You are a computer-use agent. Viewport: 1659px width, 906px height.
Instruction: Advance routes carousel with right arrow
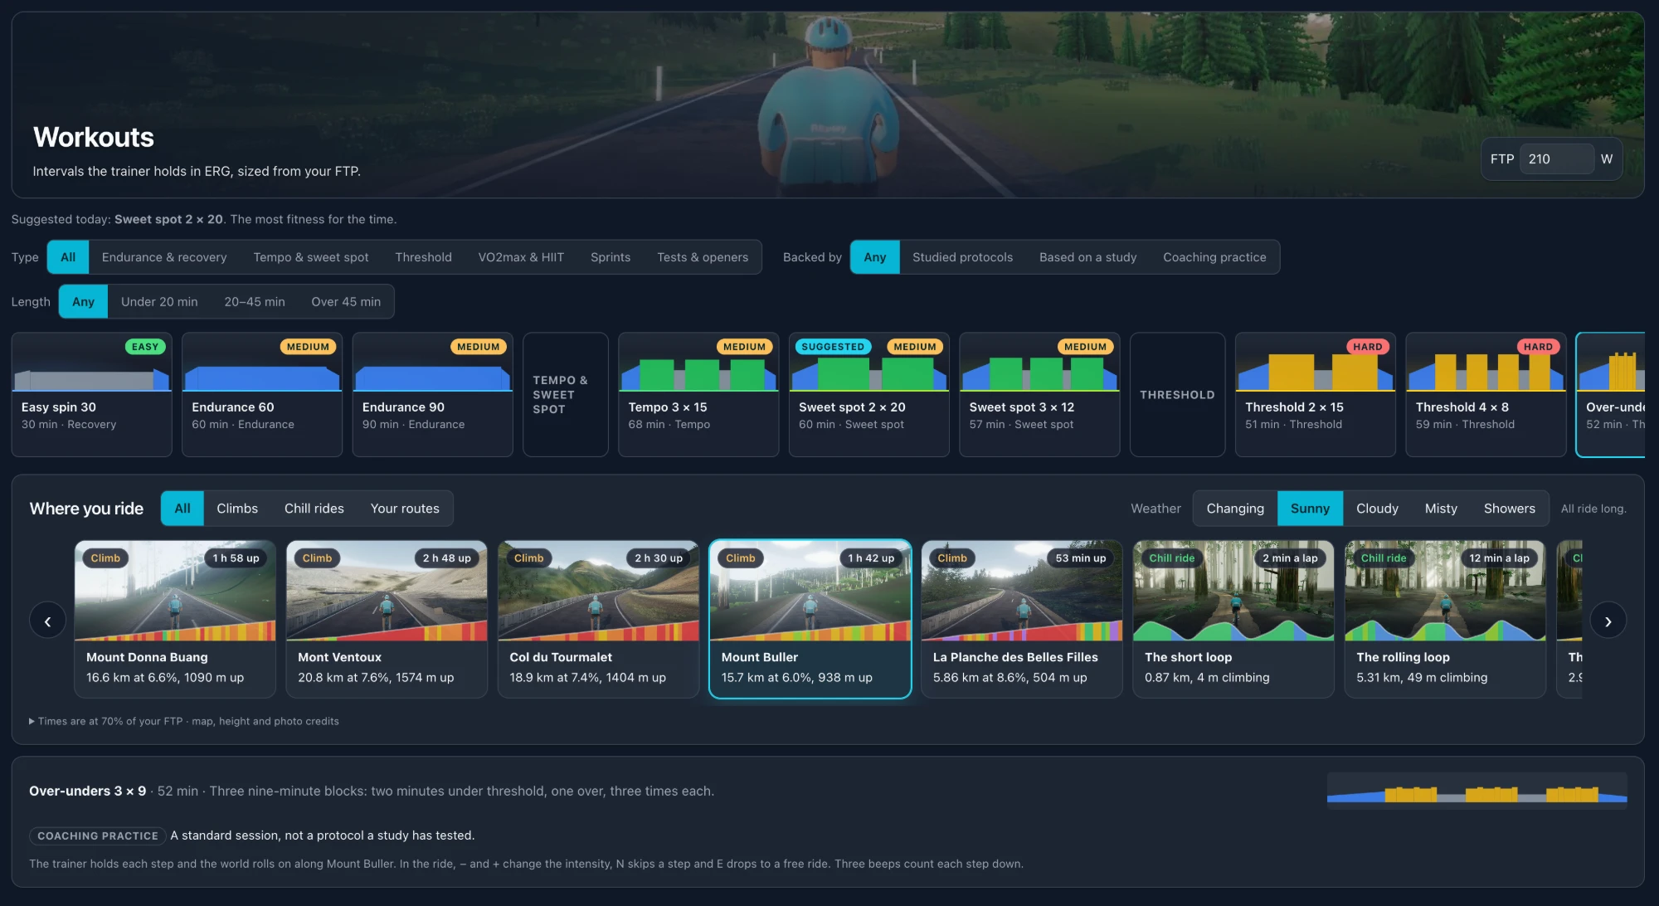click(1608, 621)
